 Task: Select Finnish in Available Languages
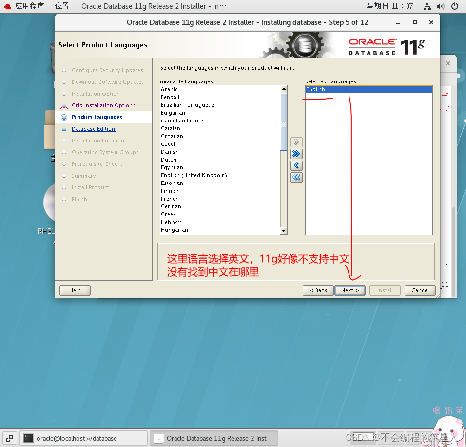pos(220,191)
